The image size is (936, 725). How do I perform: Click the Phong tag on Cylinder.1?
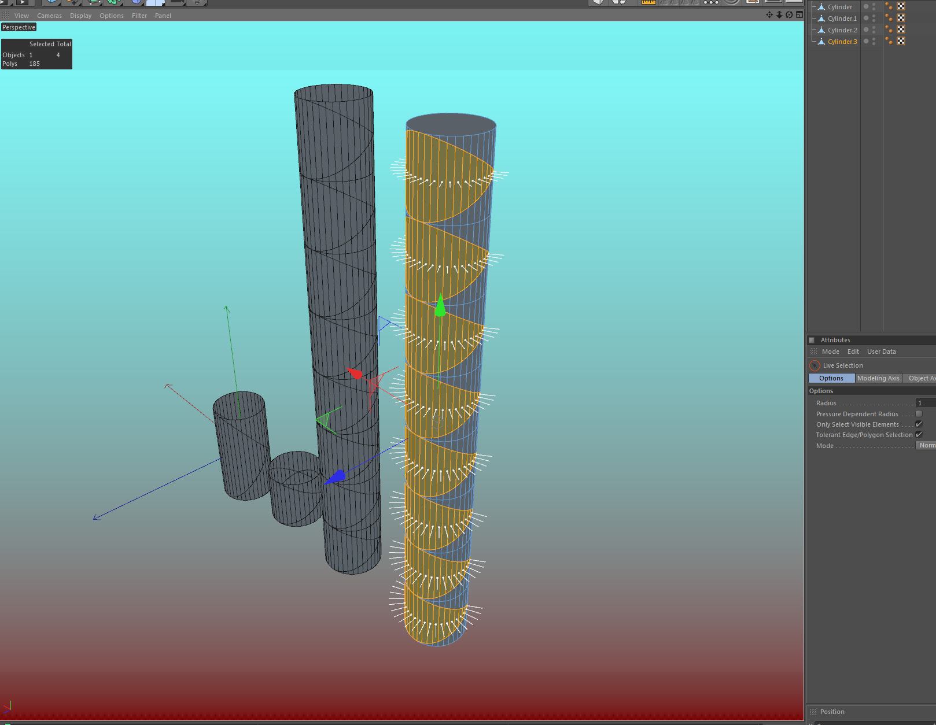(889, 18)
